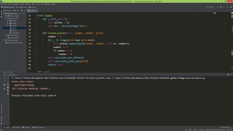233x131 pixels.
Task: Open Run panel gear options
Action: [x=228, y=75]
